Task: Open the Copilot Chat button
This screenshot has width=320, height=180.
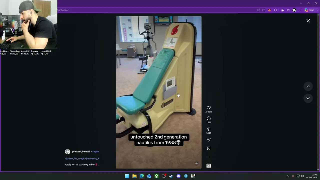Action: [309, 10]
